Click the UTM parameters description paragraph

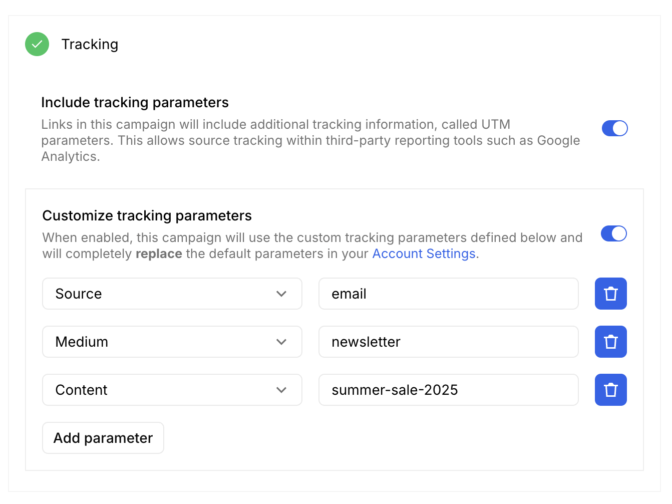click(310, 140)
